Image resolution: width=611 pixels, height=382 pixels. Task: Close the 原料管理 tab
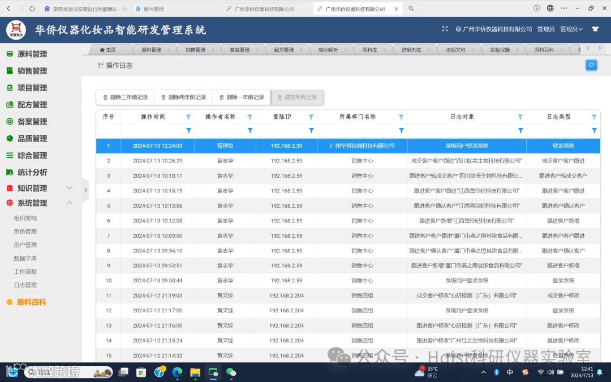pos(169,50)
